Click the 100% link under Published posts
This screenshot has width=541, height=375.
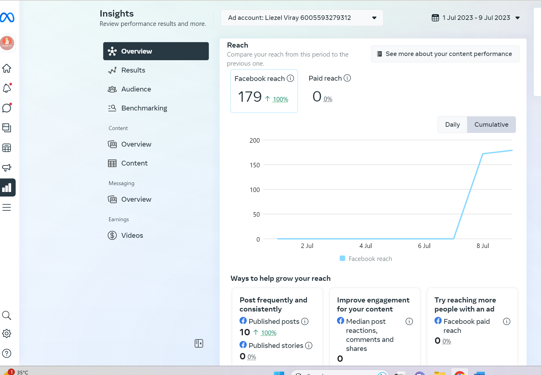(269, 333)
